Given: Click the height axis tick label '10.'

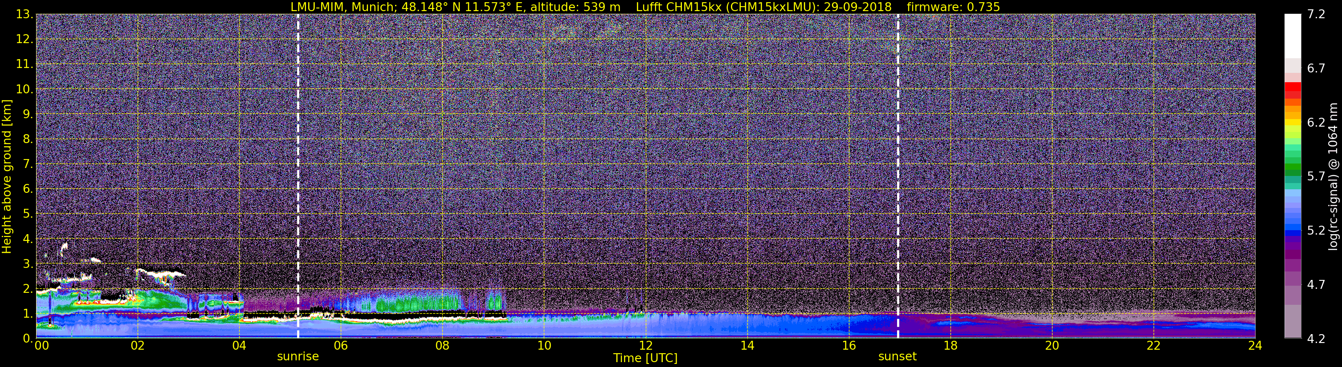Looking at the screenshot, I should click(24, 89).
